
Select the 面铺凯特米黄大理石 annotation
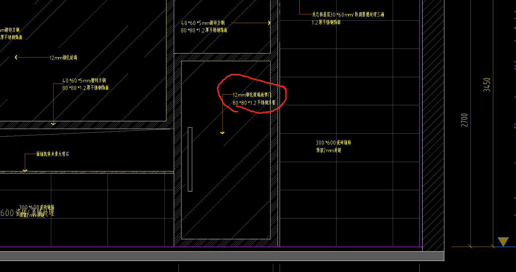pos(53,154)
